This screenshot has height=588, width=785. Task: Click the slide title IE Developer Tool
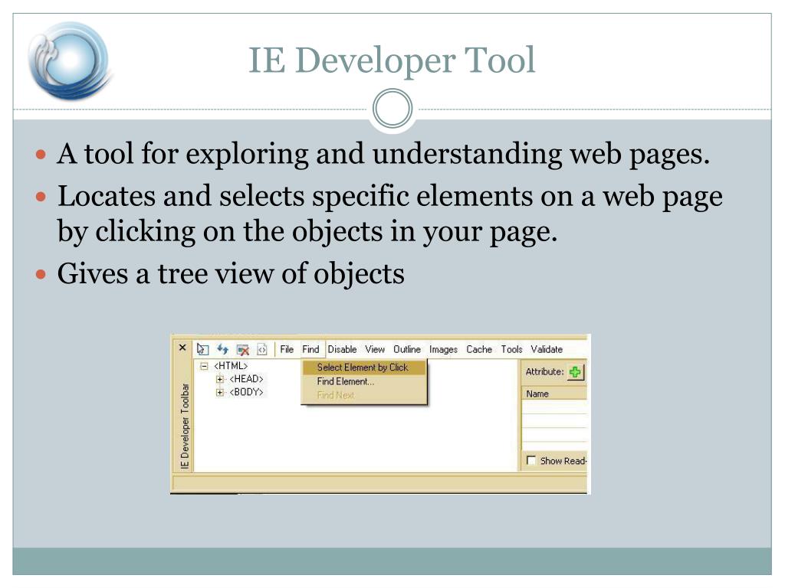pos(392,60)
